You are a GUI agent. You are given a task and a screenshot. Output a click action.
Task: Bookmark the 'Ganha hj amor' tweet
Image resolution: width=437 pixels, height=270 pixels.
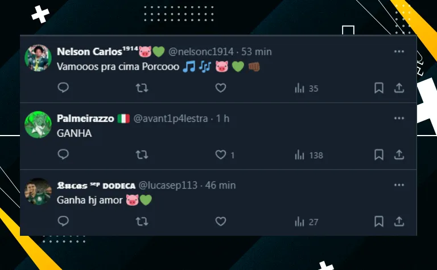[379, 222]
